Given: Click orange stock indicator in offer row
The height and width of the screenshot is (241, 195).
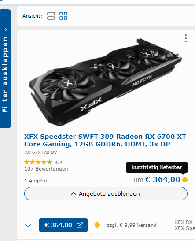Looking at the screenshot, I should pos(97,225).
